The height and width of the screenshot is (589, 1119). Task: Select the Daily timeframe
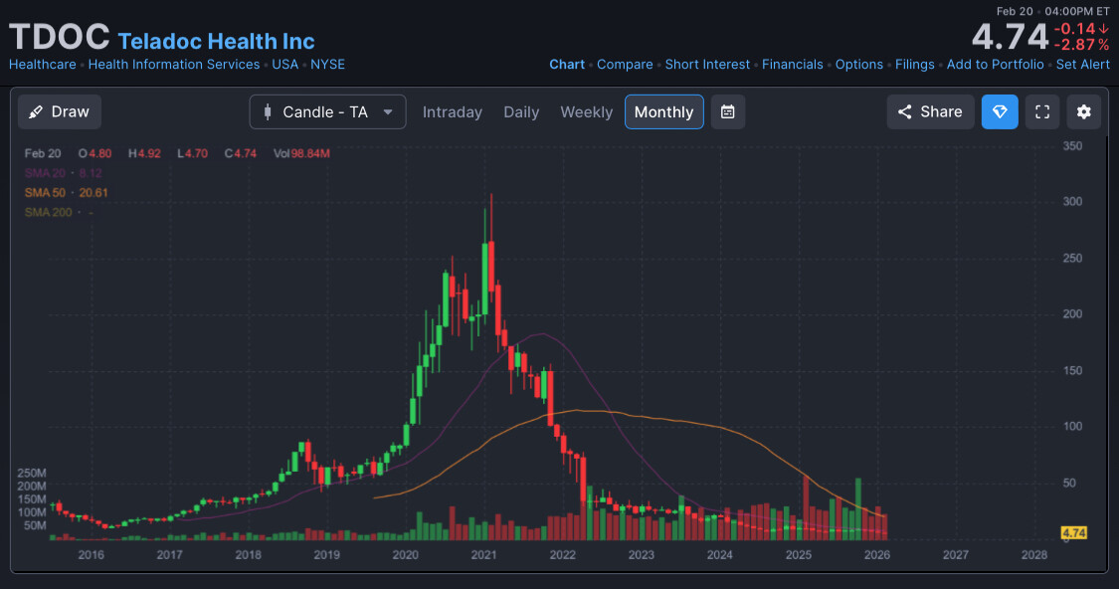coord(521,111)
